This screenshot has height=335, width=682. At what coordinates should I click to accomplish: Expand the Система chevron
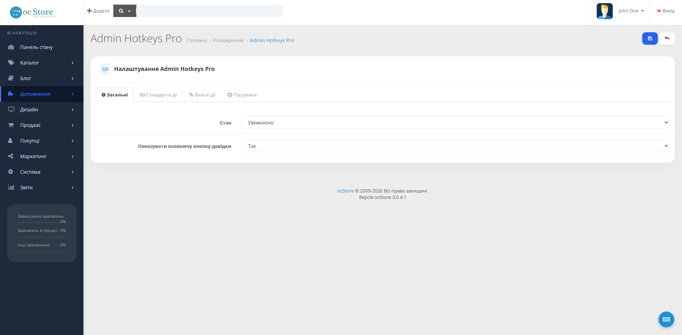(x=72, y=172)
